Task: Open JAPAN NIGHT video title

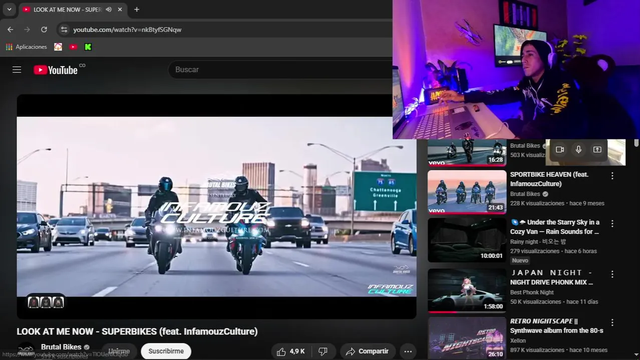Action: pos(552,277)
